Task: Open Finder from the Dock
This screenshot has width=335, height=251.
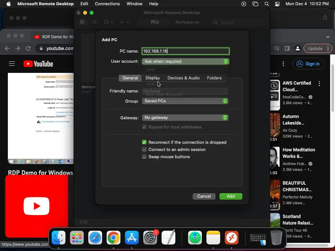Action: [x=59, y=238]
